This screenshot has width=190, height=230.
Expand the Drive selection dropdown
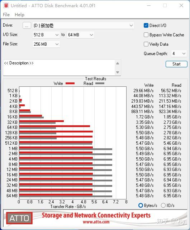tap(131, 26)
